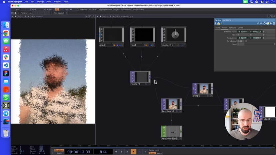Image resolution: width=276 pixels, height=155 pixels.
Task: Click the Python help icon in parameters
Action: coord(219,24)
